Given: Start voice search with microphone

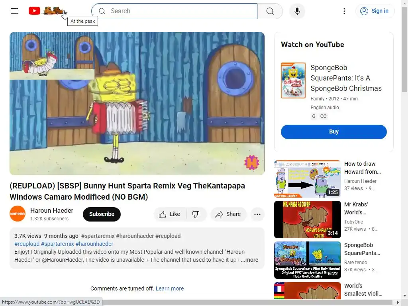Looking at the screenshot, I should (297, 11).
